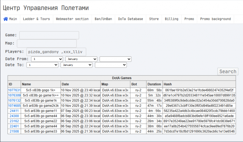This screenshot has height=142, width=243.
Task: Expand the Date From month dropdown
Action: (x=81, y=59)
